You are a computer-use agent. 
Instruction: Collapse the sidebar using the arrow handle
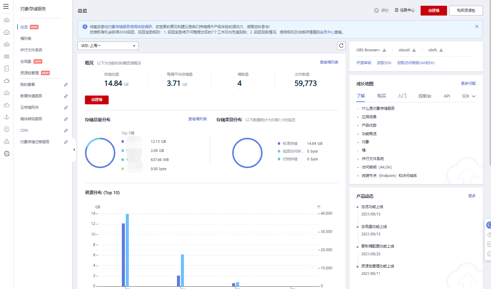(74, 150)
